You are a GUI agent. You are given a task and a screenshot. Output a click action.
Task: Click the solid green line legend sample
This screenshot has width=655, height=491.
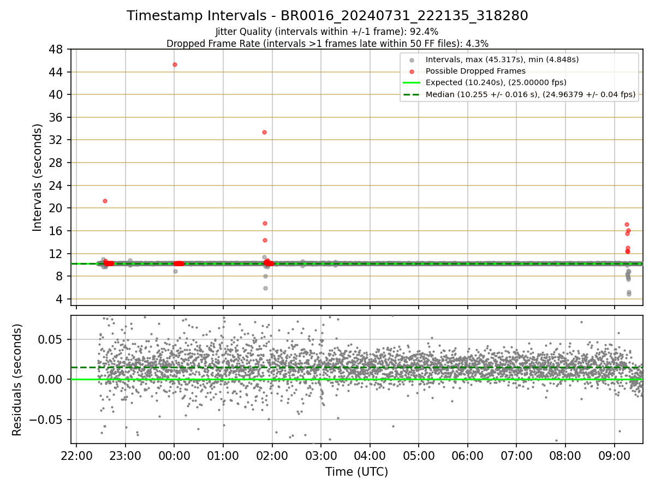point(412,83)
